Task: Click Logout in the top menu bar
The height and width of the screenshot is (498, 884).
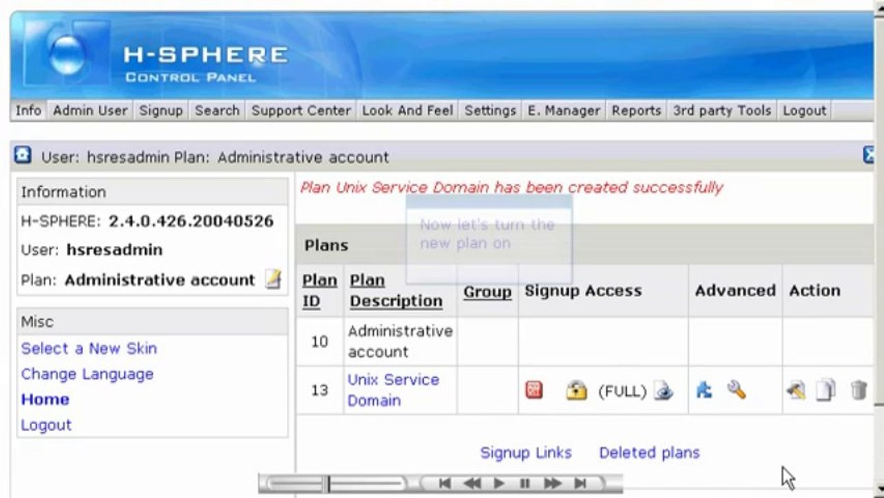Action: coord(805,111)
